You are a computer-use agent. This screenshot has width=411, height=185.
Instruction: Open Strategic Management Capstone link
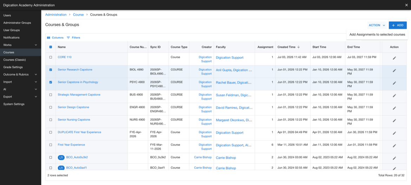pos(79,95)
